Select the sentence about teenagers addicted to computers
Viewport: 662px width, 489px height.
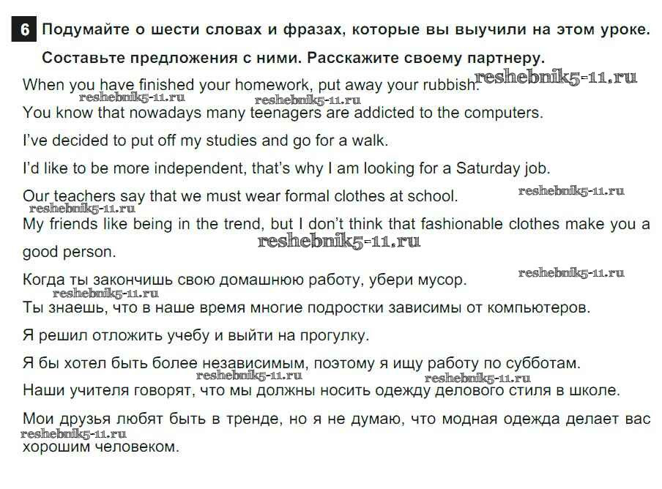point(283,113)
